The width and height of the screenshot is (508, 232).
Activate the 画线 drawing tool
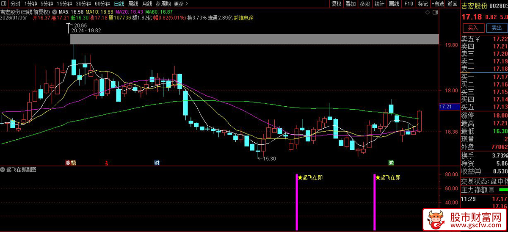point(394,4)
